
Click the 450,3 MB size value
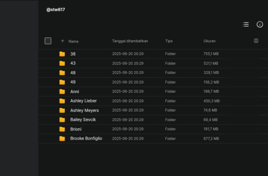211,101
